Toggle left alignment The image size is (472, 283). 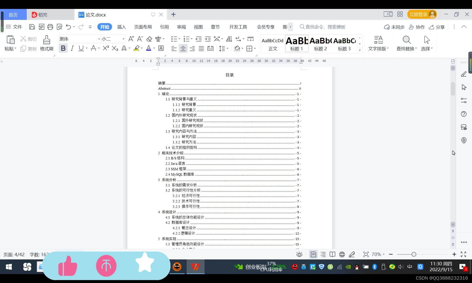[174, 48]
